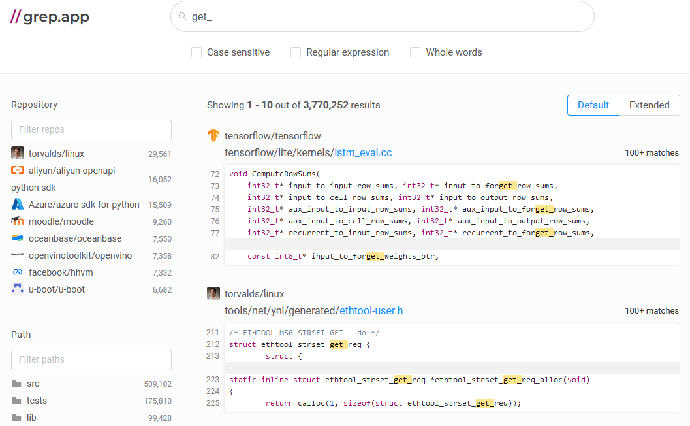Focus the main search box containing get_
Image resolution: width=690 pixels, height=426 pixels.
pos(383,17)
